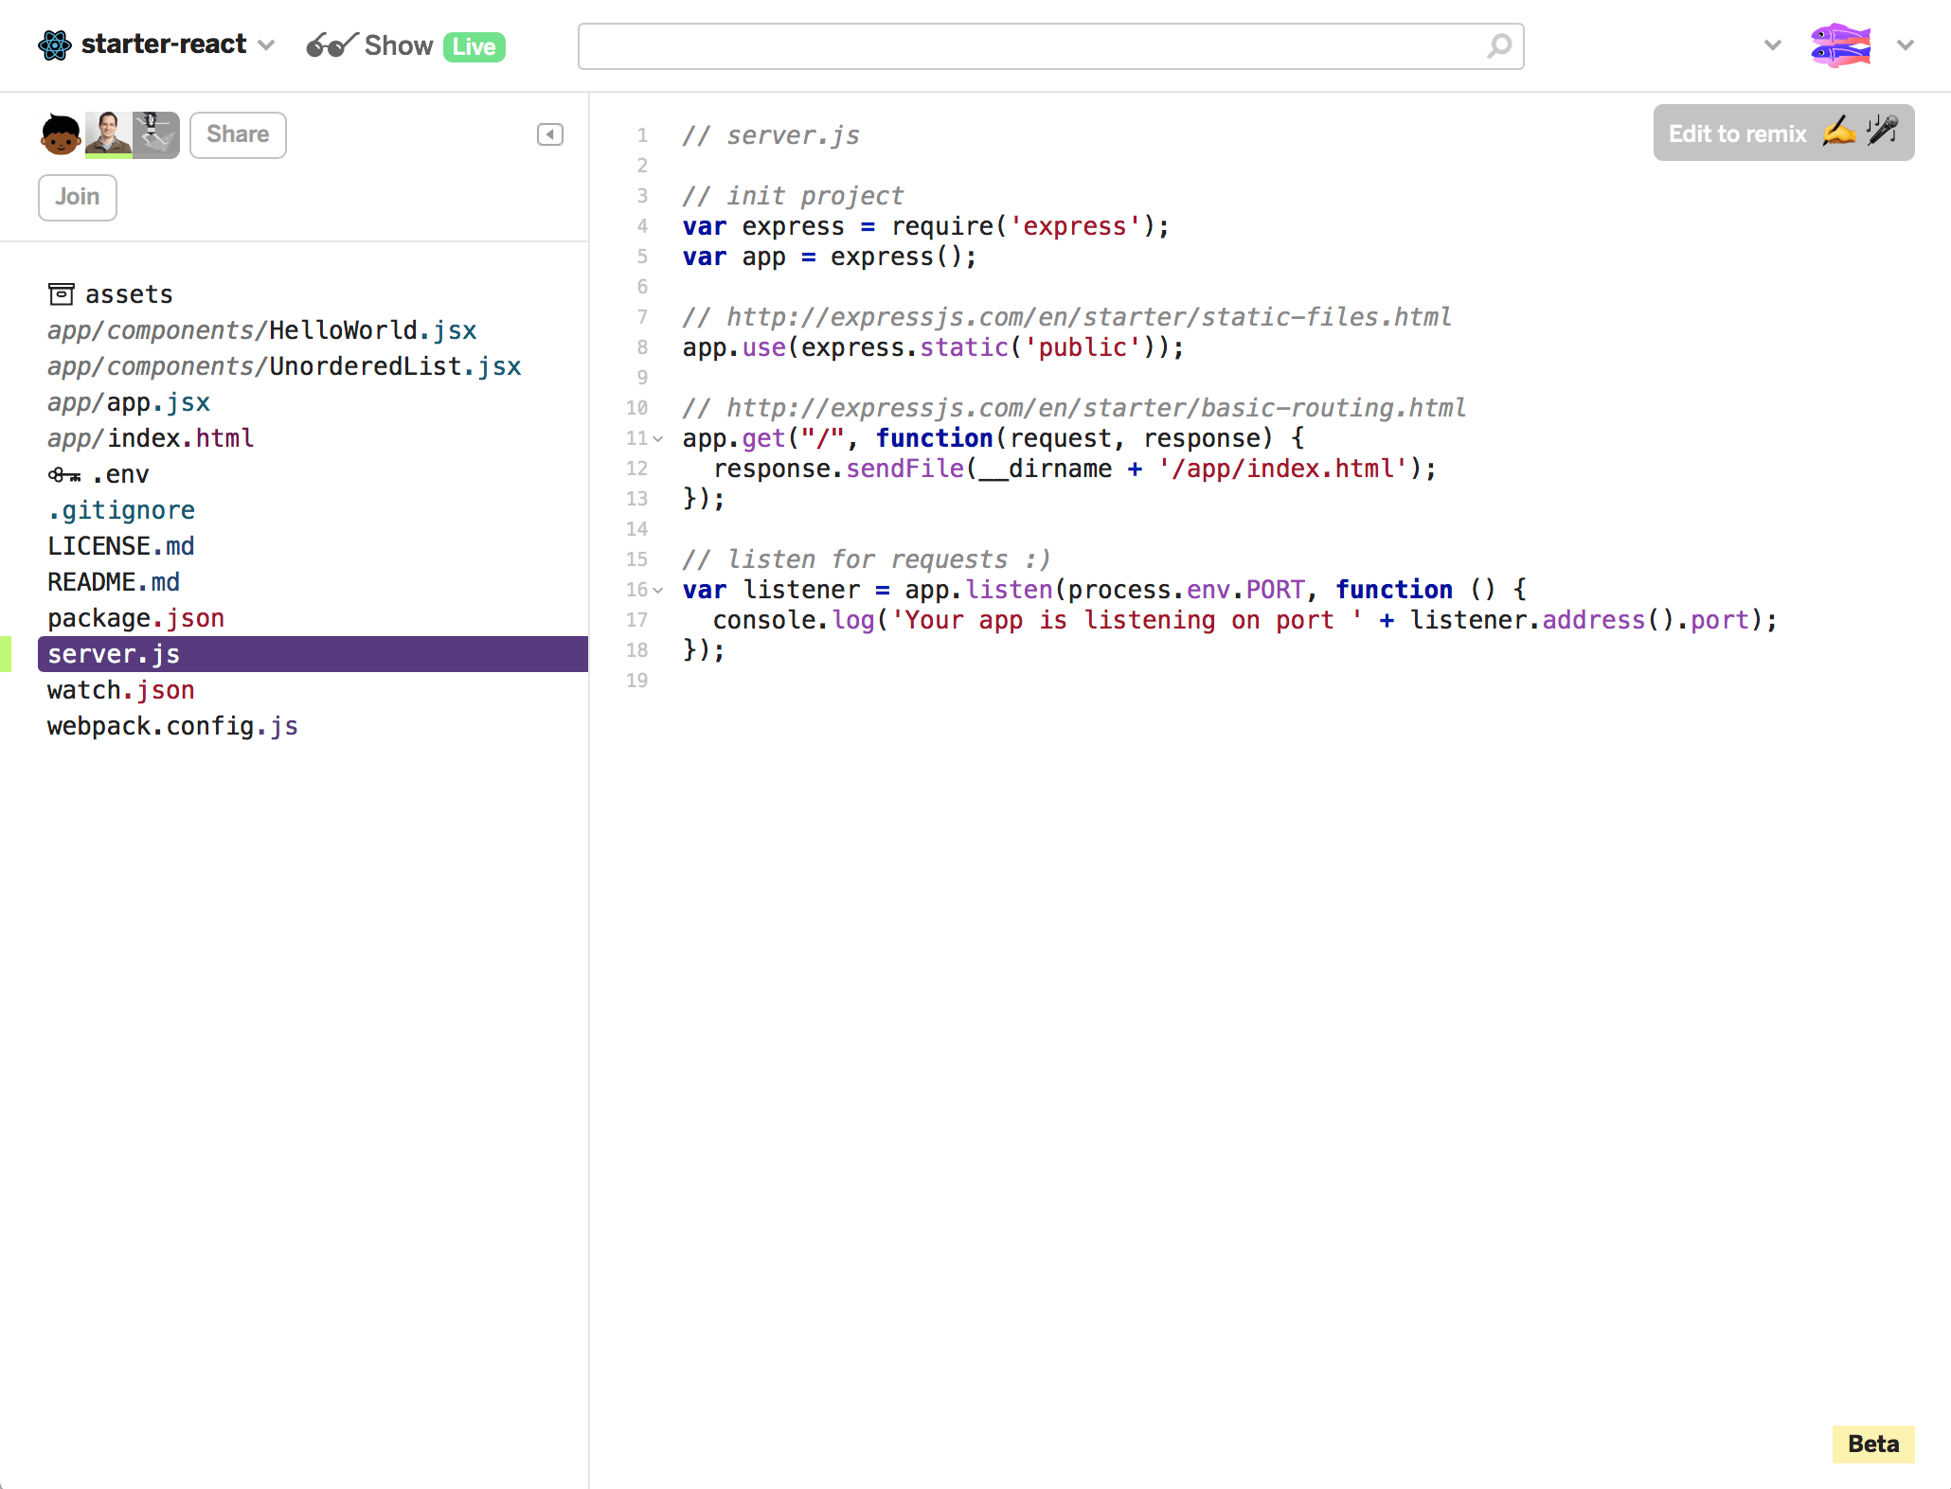Click the Join button
This screenshot has height=1489, width=1951.
coord(78,197)
